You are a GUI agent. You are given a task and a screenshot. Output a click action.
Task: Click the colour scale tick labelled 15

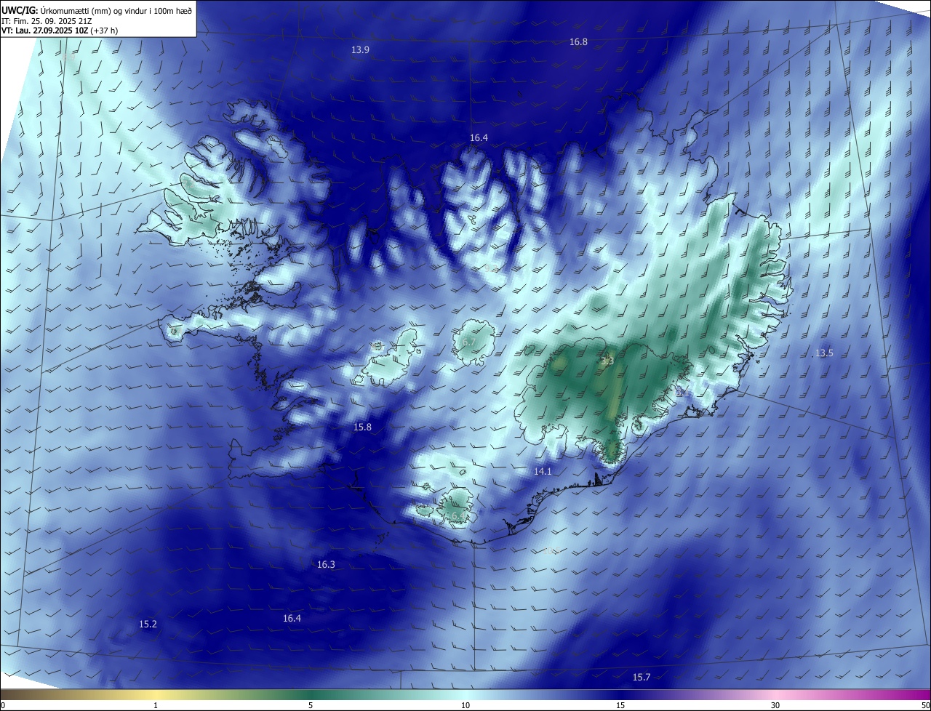coord(620,705)
